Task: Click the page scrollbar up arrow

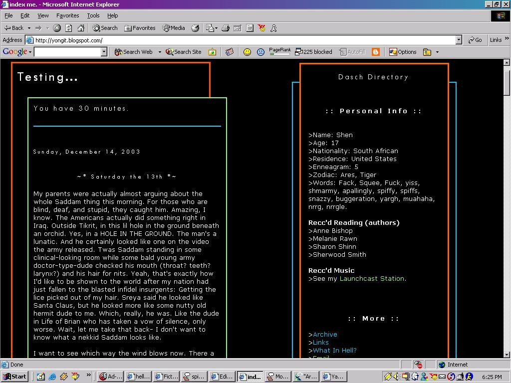Action: pos(507,62)
